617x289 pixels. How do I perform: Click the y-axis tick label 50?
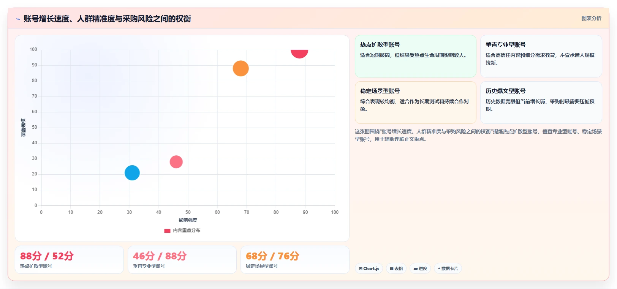35,127
